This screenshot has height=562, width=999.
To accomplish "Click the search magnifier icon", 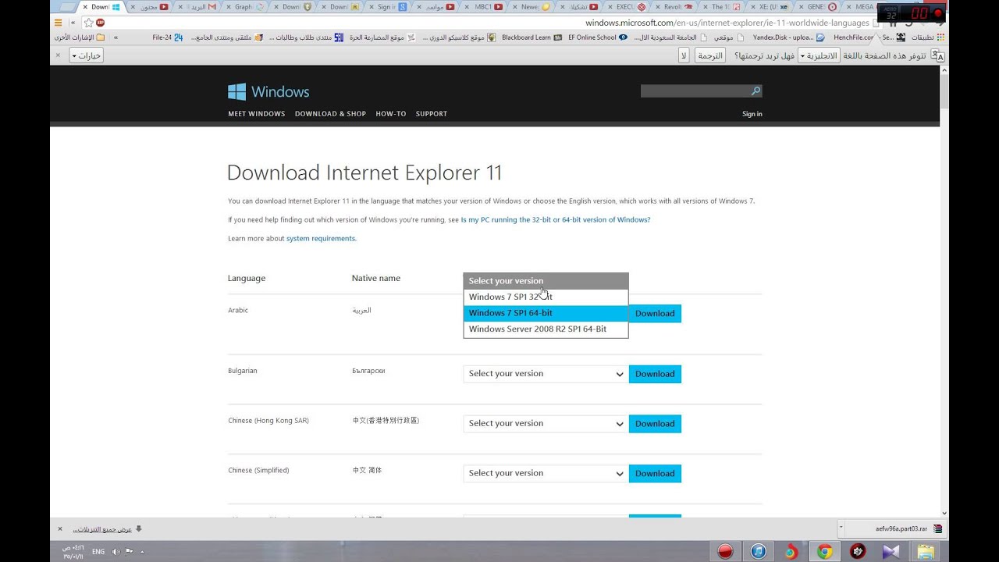I will click(x=755, y=91).
